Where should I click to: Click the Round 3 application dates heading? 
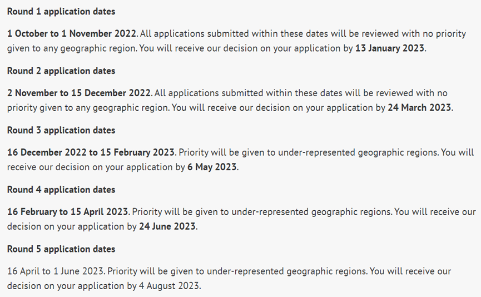click(x=61, y=130)
